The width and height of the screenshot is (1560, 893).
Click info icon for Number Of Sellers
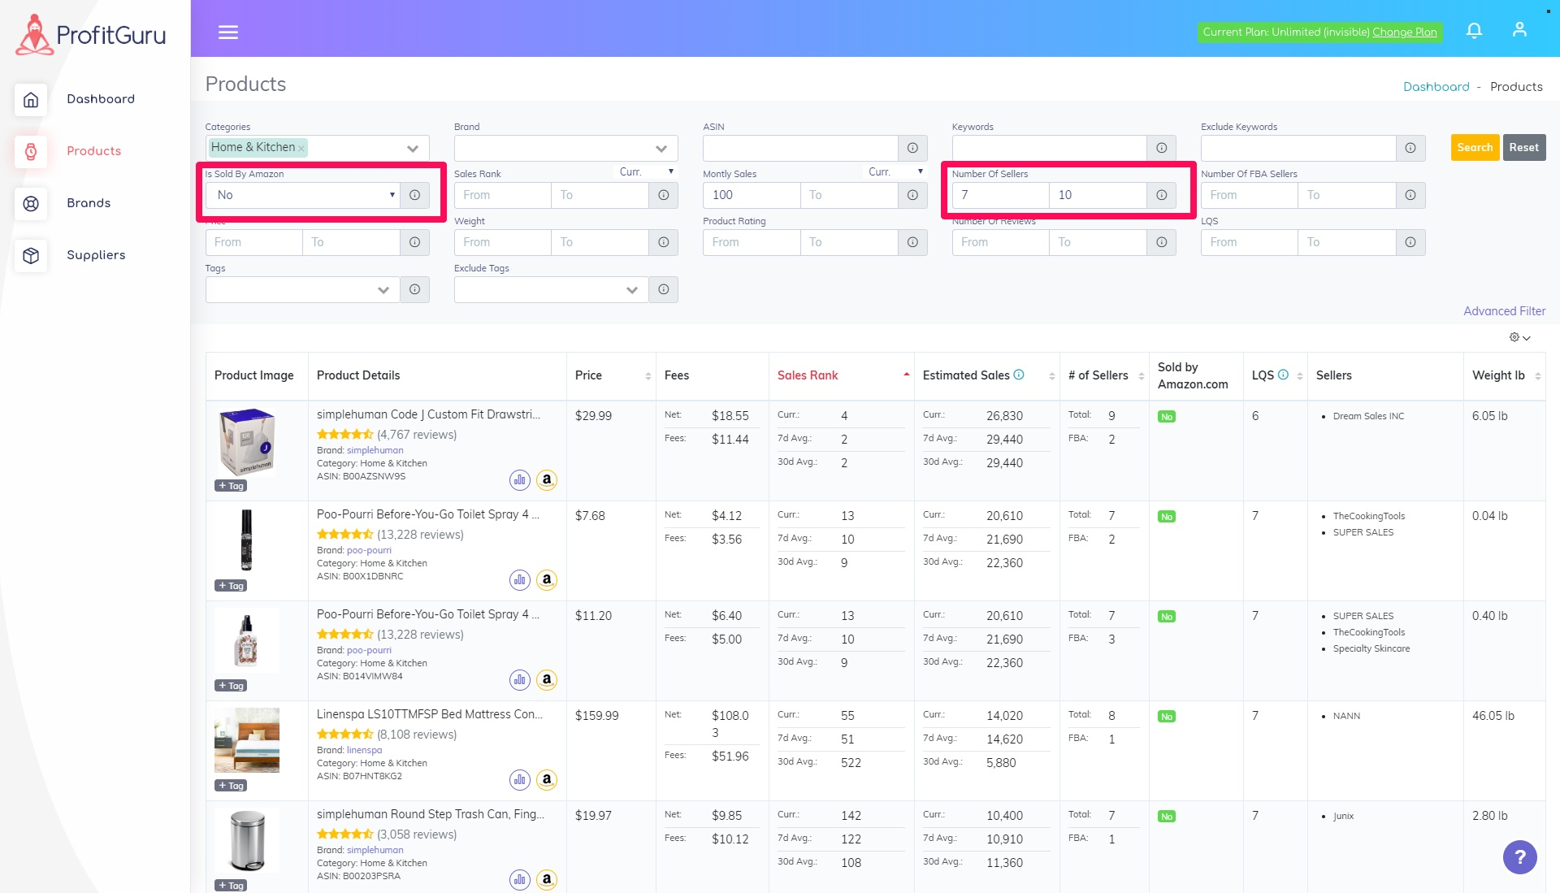(x=1162, y=195)
